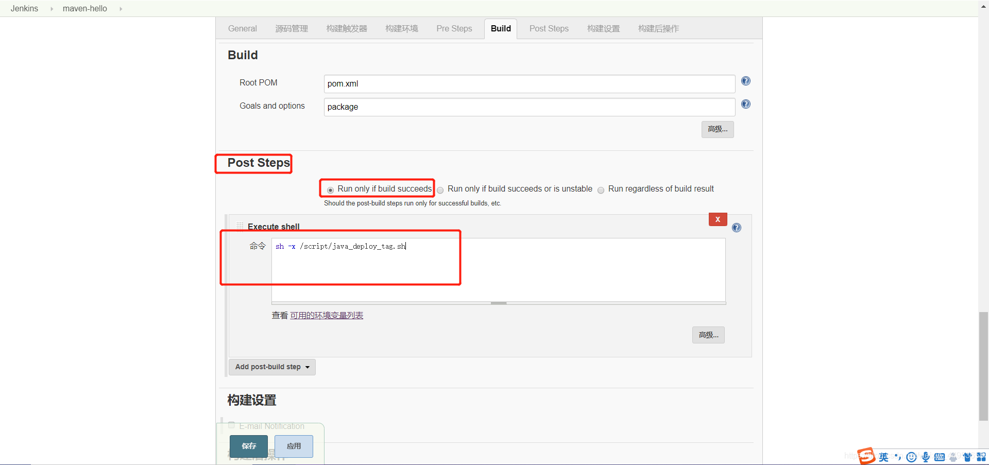This screenshot has width=989, height=465.
Task: Open the Sogou soft keyboard icon
Action: point(940,457)
